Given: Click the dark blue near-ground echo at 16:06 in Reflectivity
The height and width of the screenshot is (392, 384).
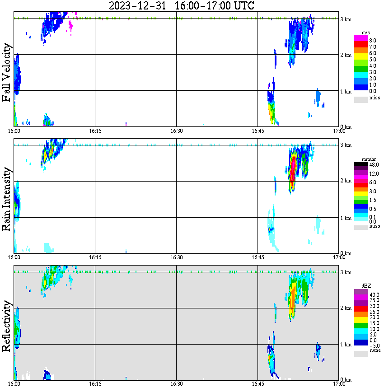Looking at the screenshot, I should coord(47,375).
